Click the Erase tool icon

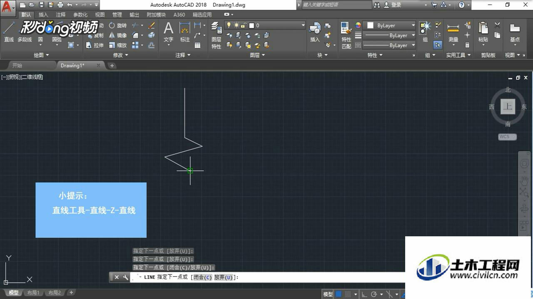152,25
